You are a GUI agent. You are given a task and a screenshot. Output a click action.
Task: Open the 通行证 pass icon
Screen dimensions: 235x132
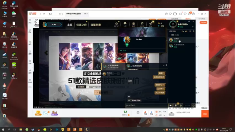coord(116,24)
